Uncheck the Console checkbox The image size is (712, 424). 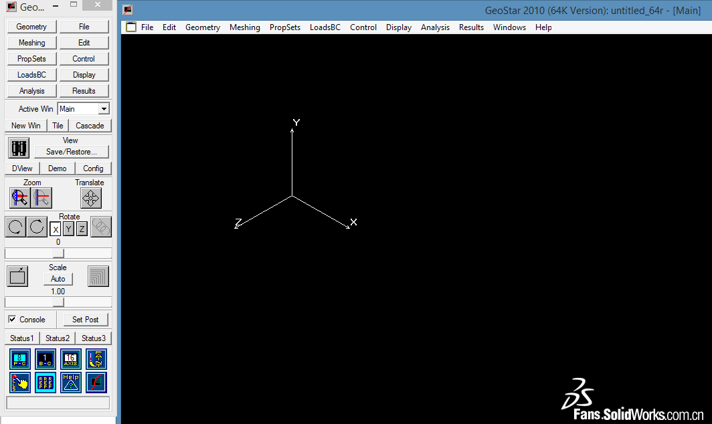click(x=12, y=320)
